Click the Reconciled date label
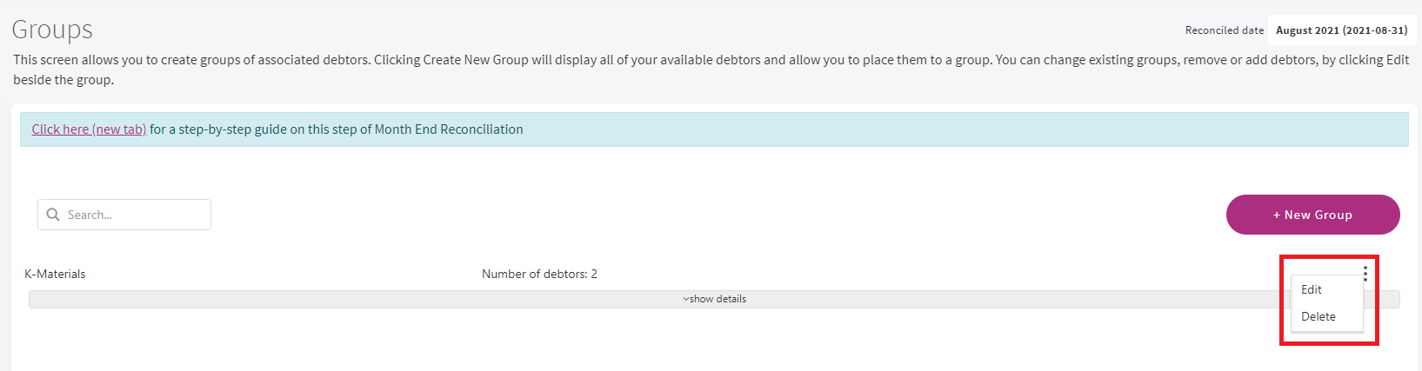 [x=1225, y=30]
